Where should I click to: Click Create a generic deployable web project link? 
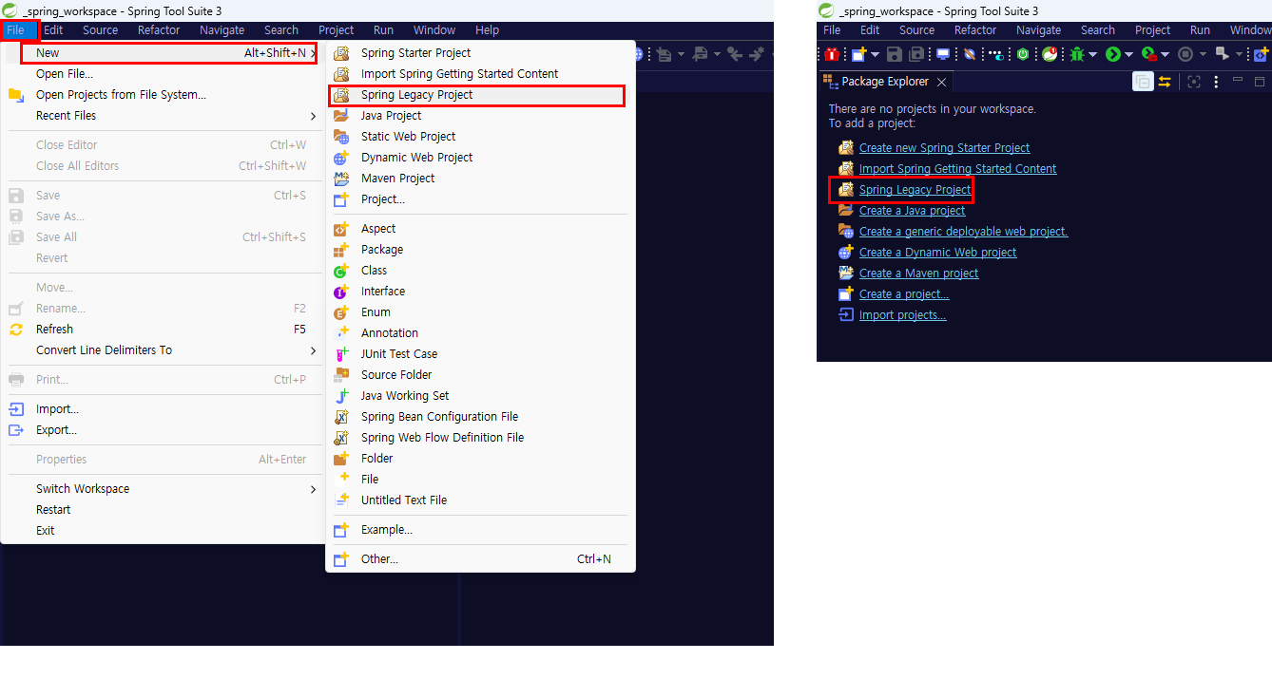[963, 232]
